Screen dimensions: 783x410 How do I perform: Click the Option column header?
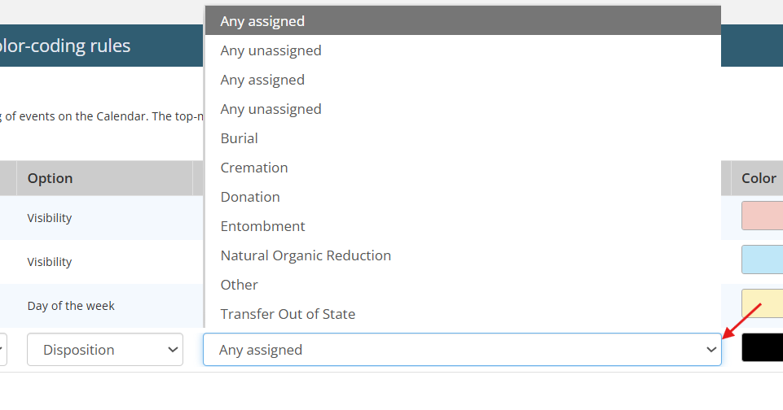point(50,178)
